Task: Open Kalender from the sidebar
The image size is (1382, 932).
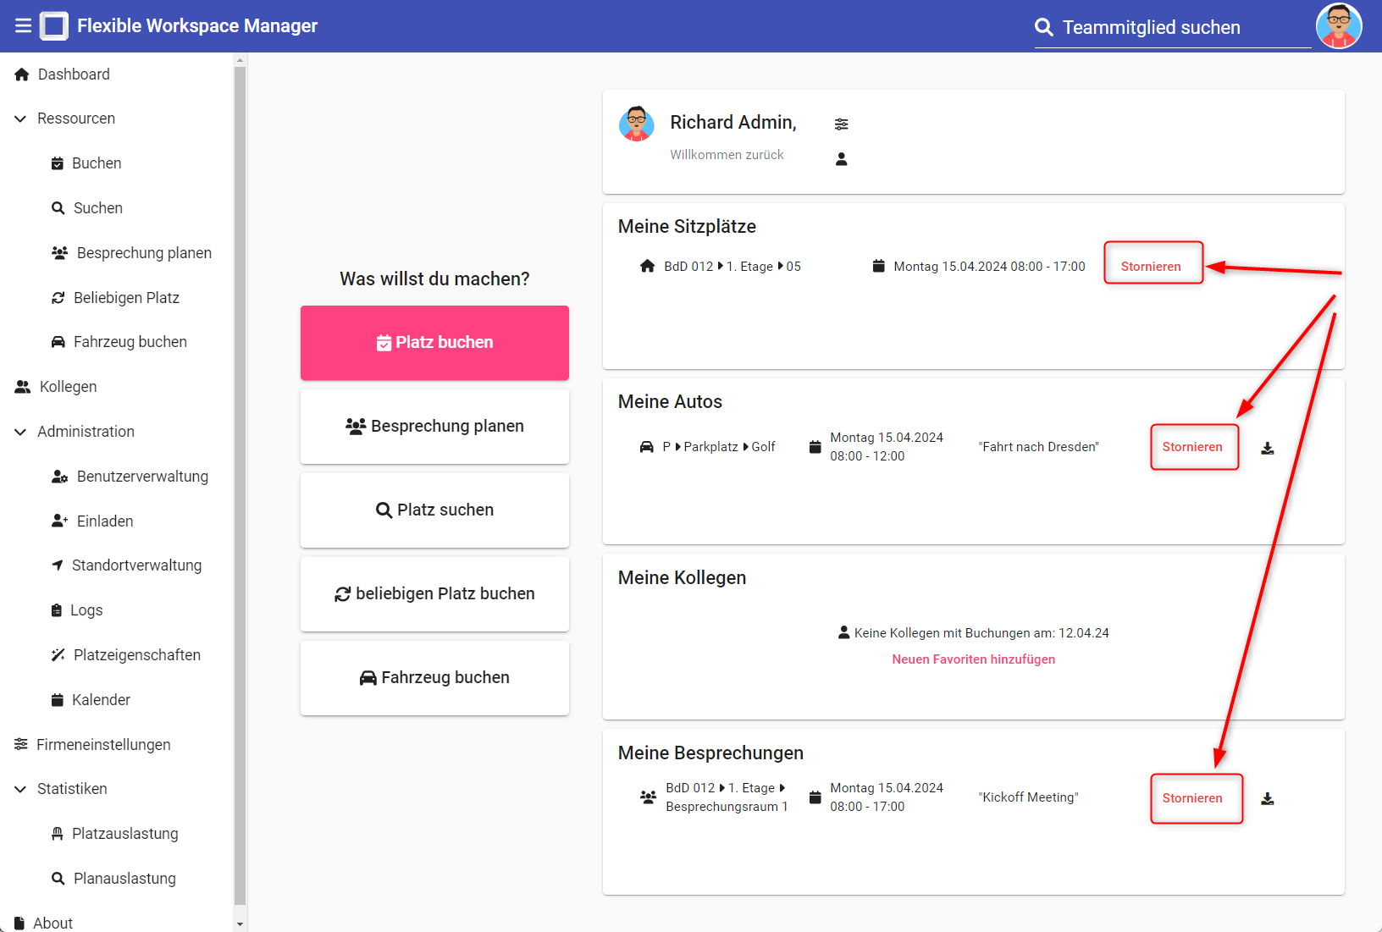Action: coord(101,700)
